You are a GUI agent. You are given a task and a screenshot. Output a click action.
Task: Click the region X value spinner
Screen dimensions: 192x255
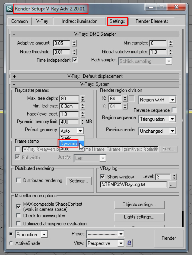(x=125, y=99)
